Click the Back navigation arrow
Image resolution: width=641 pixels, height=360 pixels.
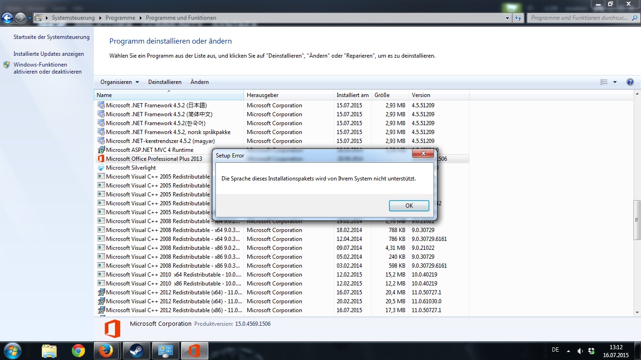pyautogui.click(x=7, y=18)
